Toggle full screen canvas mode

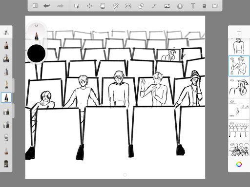pos(215,6)
